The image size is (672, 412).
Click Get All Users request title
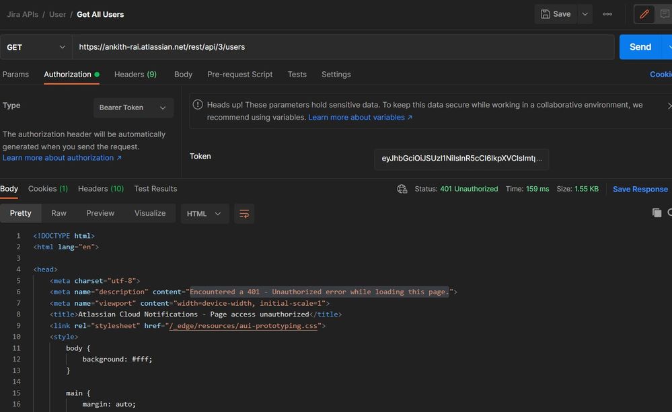click(x=100, y=15)
